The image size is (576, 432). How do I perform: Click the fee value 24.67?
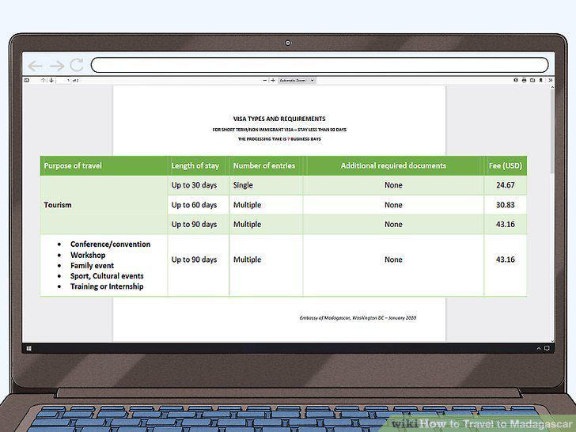pos(505,185)
